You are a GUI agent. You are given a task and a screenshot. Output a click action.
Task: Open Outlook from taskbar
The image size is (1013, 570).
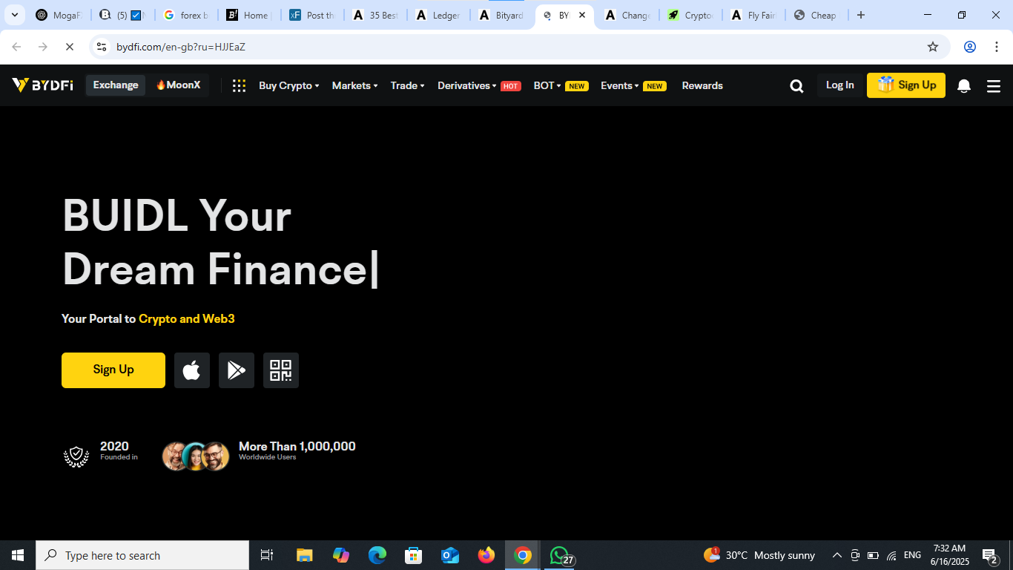[x=450, y=555]
